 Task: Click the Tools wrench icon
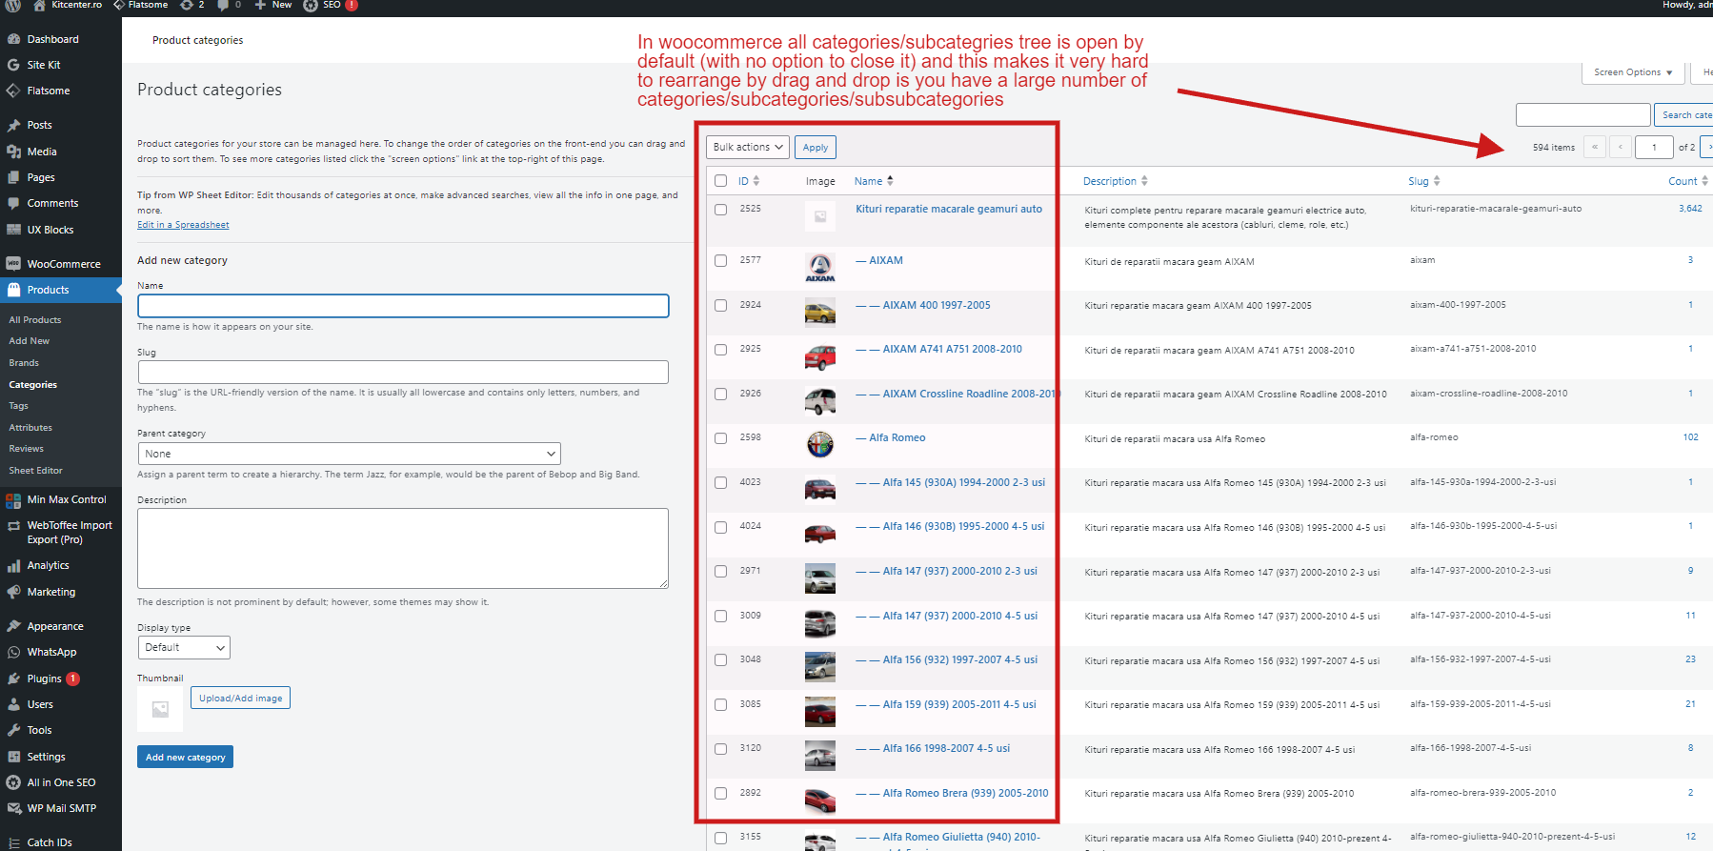(13, 730)
